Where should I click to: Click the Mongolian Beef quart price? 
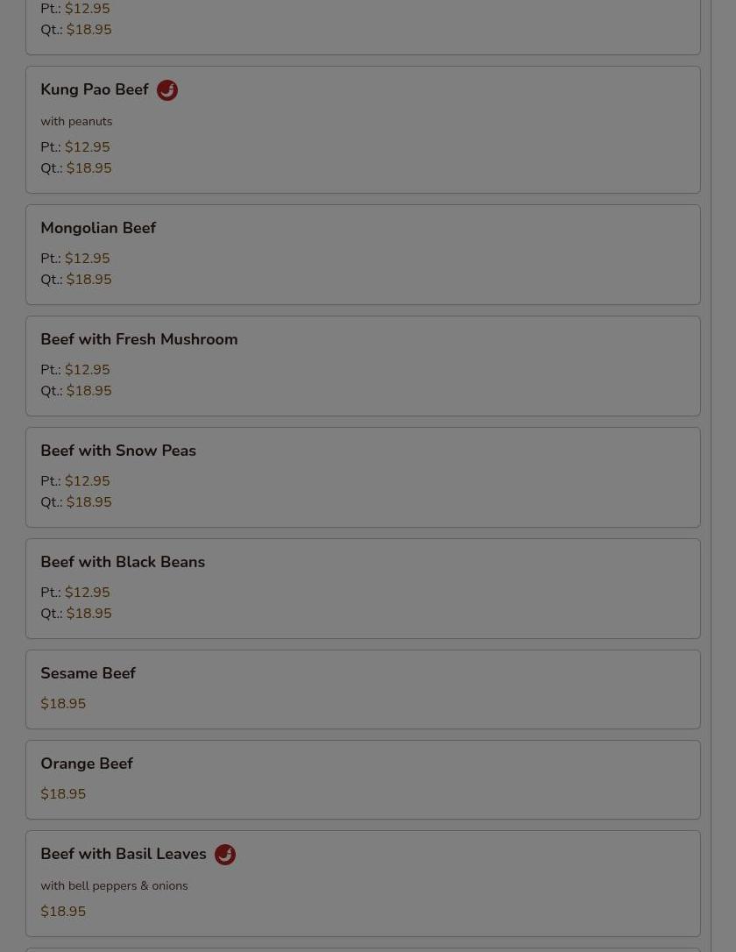point(88,280)
